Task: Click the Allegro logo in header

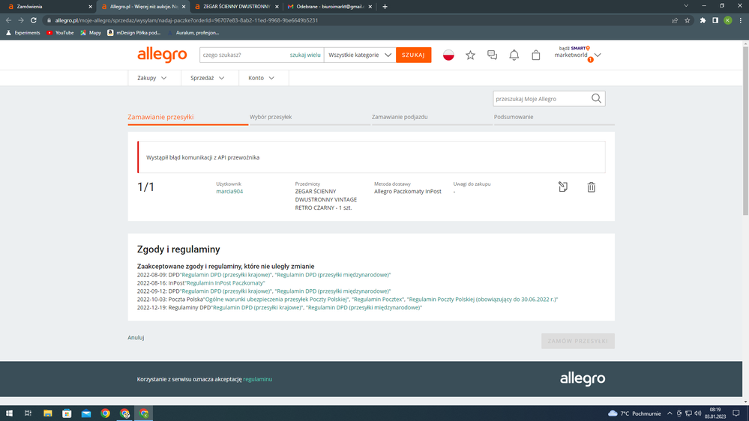Action: pyautogui.click(x=162, y=55)
